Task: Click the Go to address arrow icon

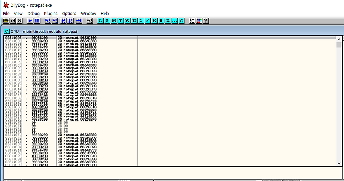Action: tap(89, 21)
